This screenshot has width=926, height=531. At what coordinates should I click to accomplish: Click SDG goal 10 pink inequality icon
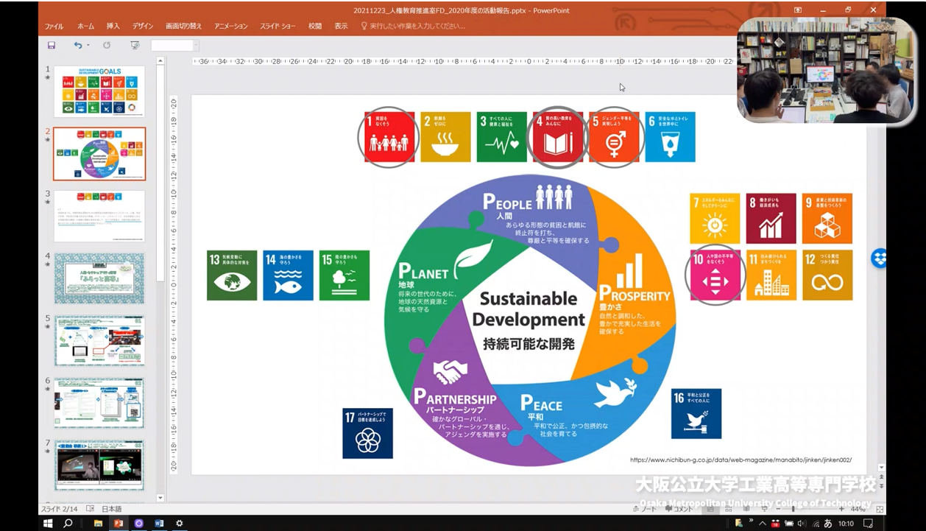(715, 275)
